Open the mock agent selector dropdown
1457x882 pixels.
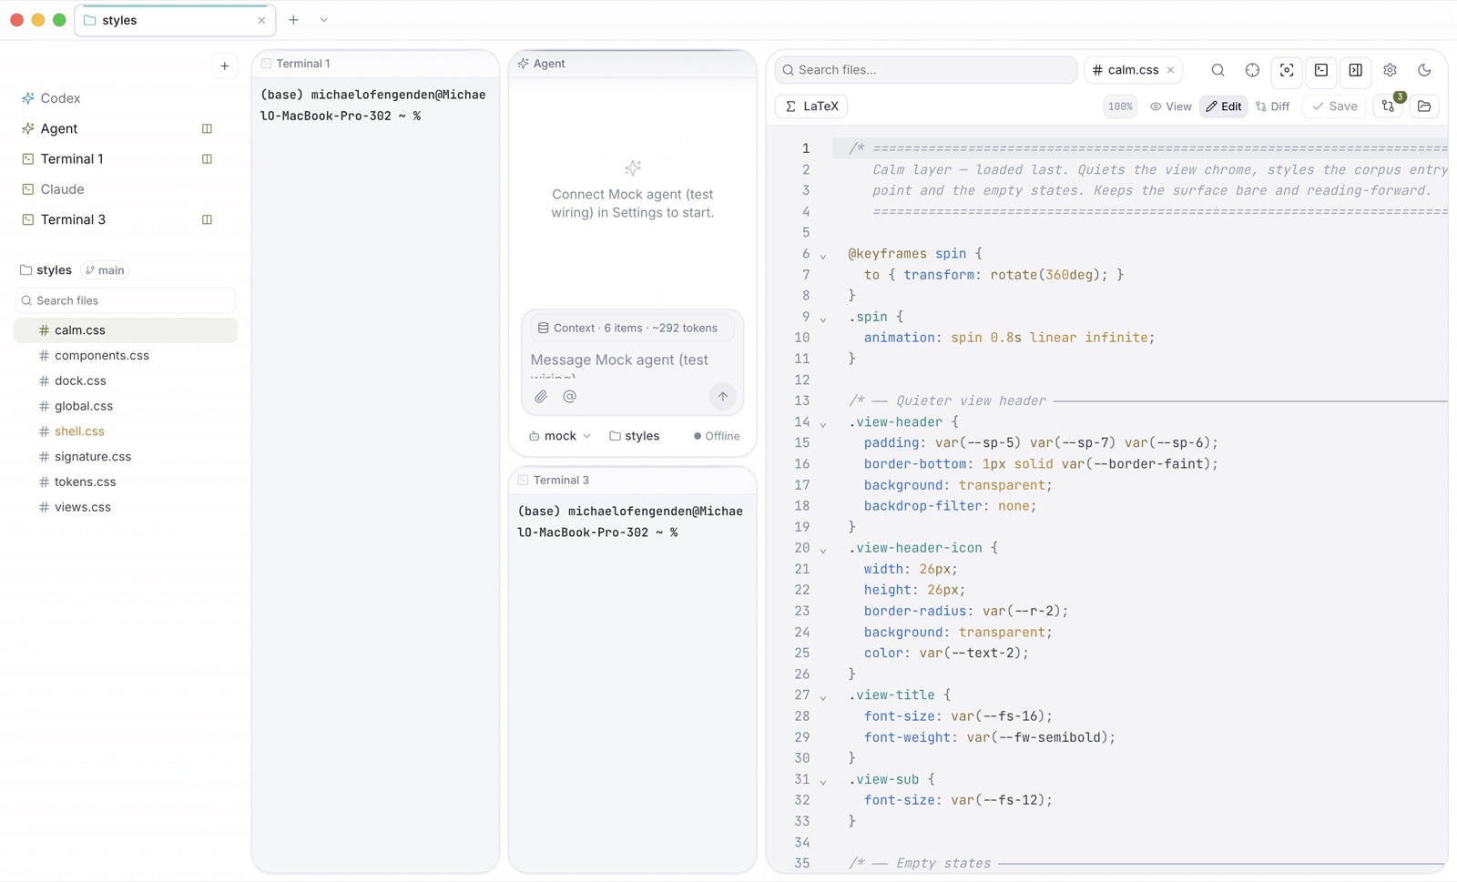(560, 436)
